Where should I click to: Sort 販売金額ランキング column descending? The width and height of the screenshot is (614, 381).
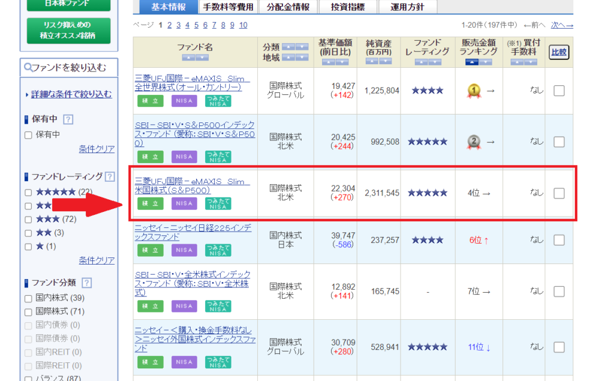pyautogui.click(x=486, y=62)
